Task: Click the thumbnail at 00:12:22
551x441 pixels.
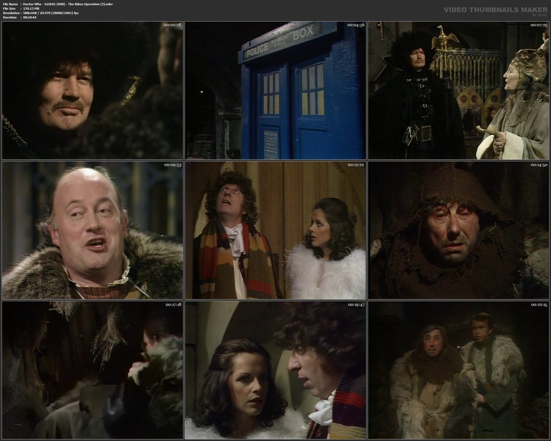Action: click(x=275, y=230)
